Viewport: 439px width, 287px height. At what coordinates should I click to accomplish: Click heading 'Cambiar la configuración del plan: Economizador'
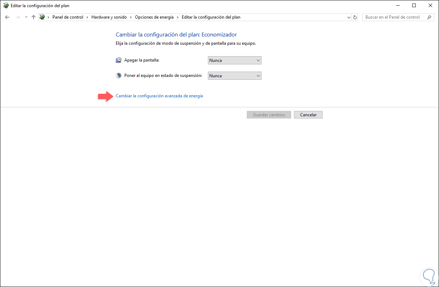tap(176, 35)
